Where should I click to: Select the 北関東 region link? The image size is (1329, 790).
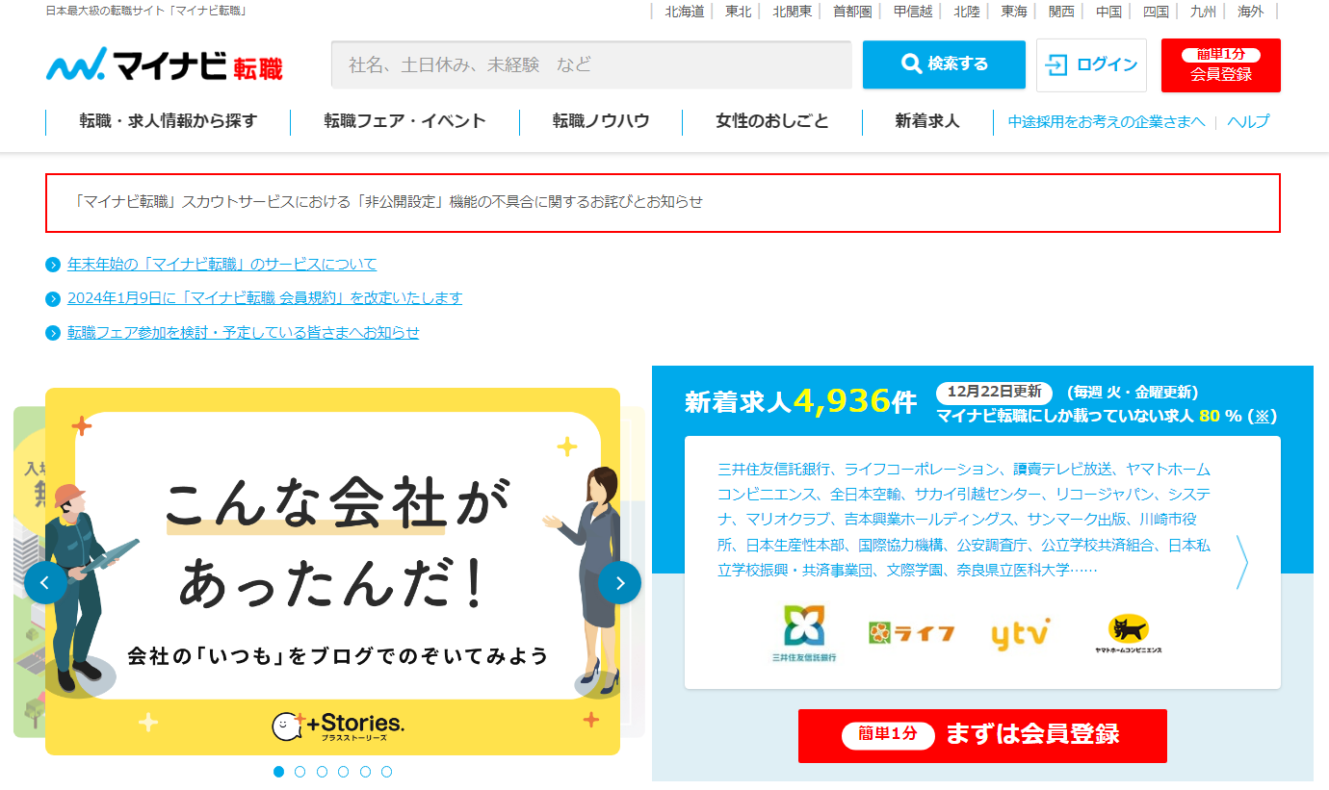click(x=793, y=12)
